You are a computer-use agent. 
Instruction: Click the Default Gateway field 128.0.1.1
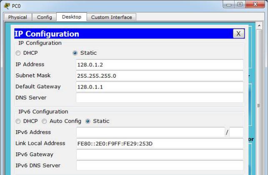tap(160, 87)
